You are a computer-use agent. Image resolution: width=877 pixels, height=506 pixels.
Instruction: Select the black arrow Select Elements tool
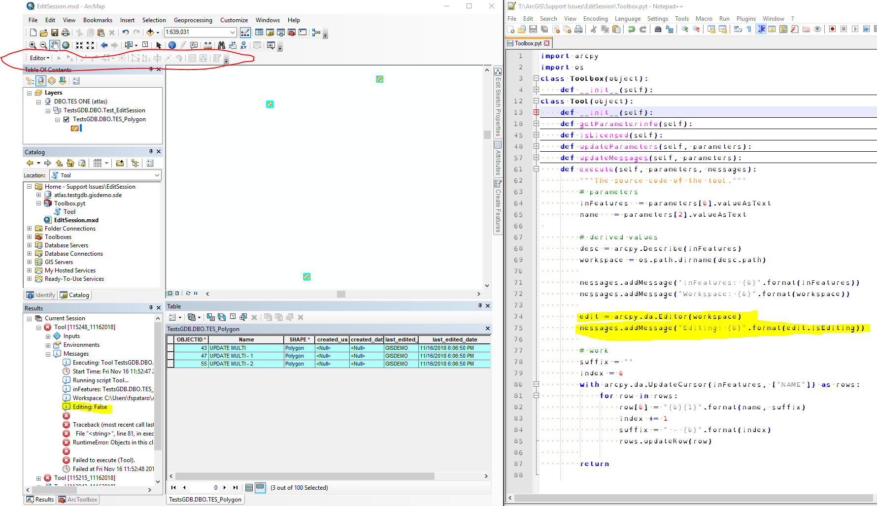(x=159, y=45)
